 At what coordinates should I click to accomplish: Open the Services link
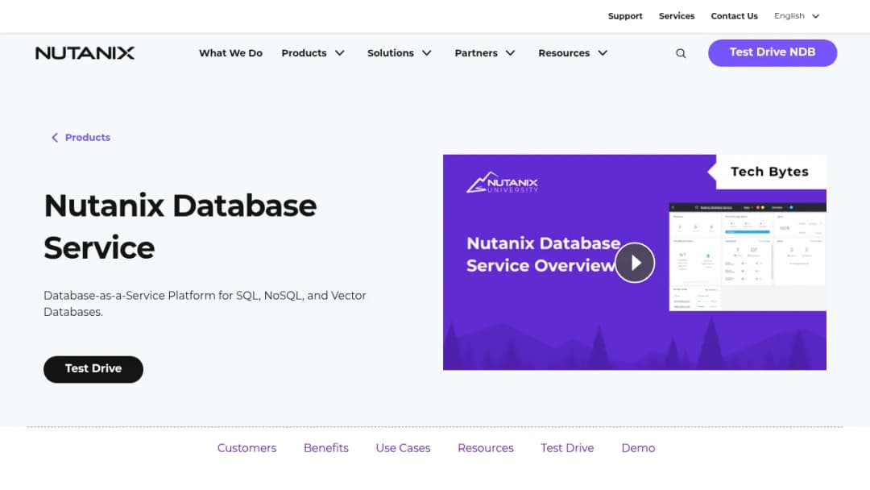pos(677,16)
